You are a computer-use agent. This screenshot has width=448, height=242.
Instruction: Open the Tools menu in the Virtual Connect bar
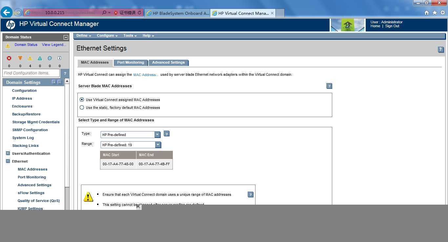click(130, 35)
